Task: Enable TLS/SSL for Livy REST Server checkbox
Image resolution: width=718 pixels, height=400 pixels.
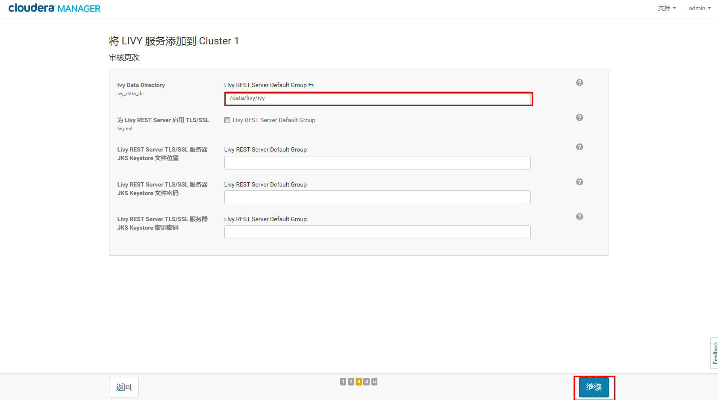Action: (227, 120)
